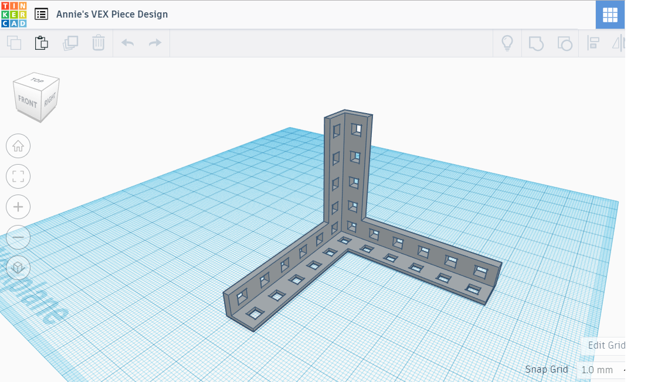This screenshot has height=382, width=668.
Task: Click the Copy toolbar icon
Action: 14,43
